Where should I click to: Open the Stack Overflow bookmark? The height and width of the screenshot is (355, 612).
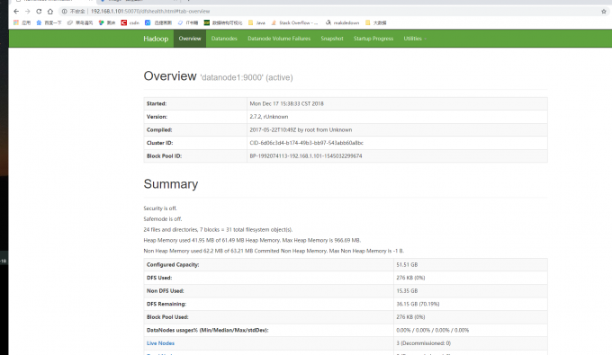pyautogui.click(x=294, y=22)
